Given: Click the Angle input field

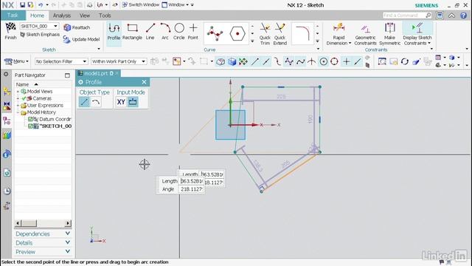Looking at the screenshot, I should pos(192,189).
